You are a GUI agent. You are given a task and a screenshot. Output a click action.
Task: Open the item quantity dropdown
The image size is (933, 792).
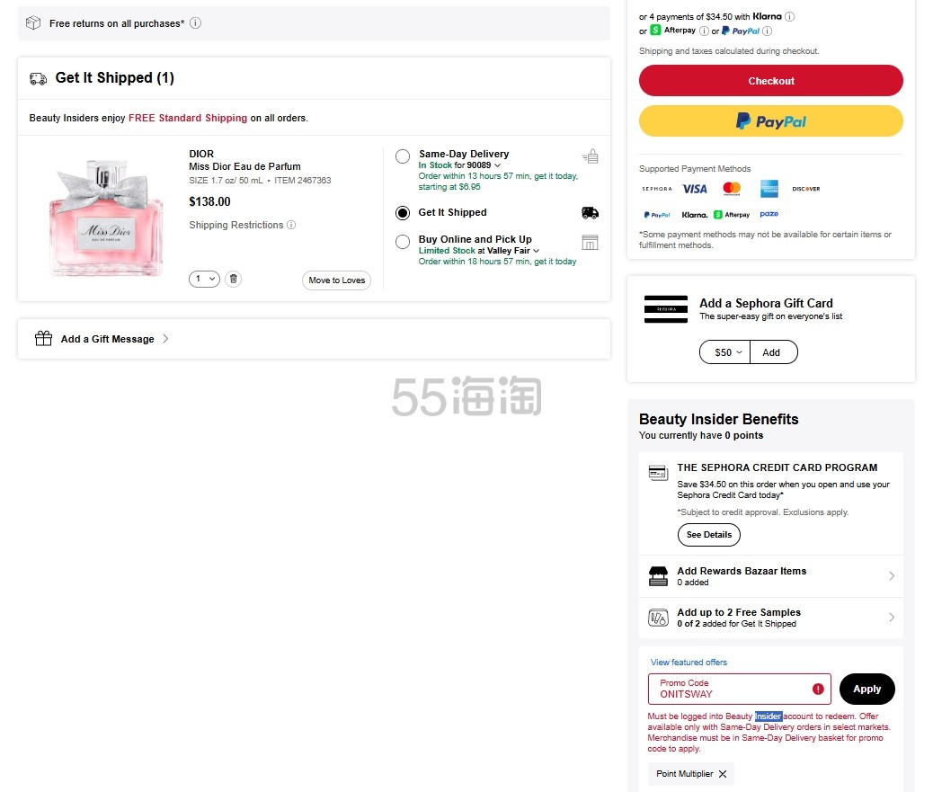click(x=205, y=279)
